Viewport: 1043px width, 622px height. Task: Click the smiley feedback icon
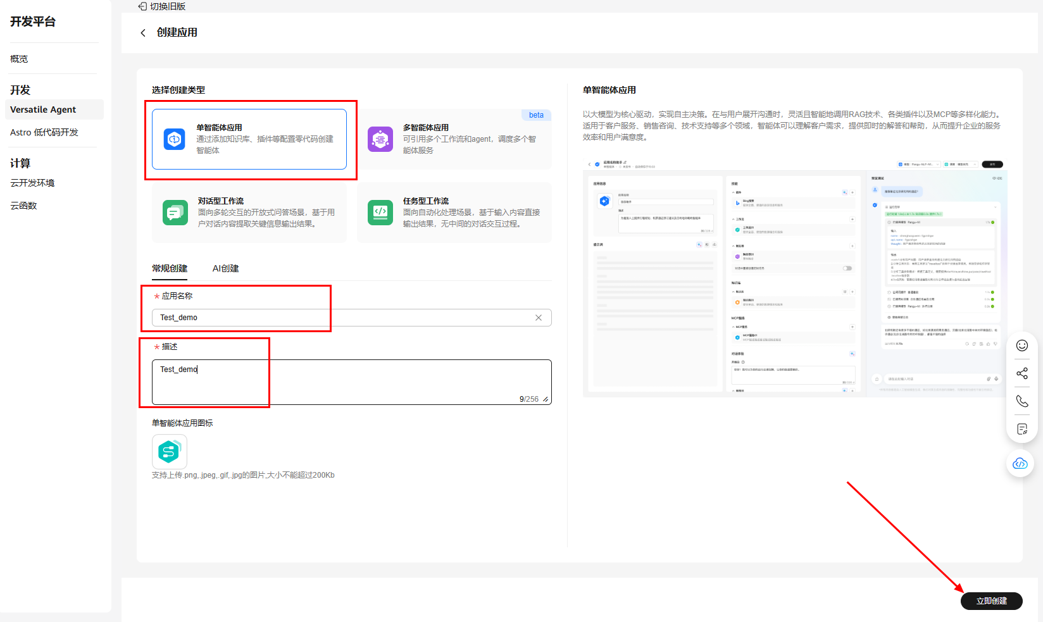point(1021,345)
